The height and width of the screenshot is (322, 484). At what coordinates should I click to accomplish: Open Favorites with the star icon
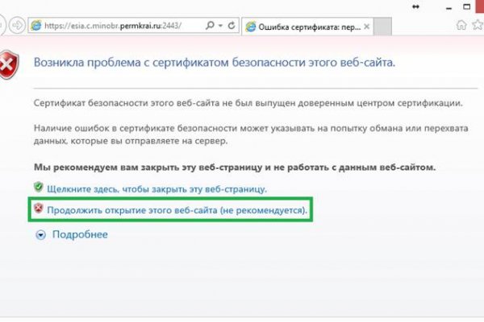[x=477, y=25]
